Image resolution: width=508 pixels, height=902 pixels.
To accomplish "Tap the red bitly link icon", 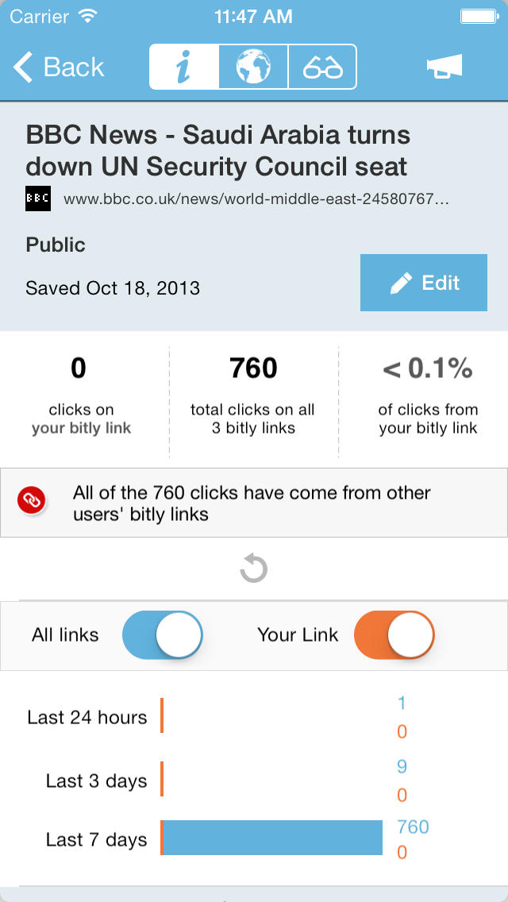I will point(32,502).
